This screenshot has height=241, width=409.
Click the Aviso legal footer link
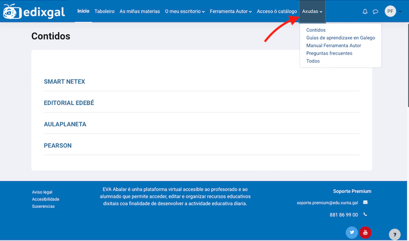point(42,192)
